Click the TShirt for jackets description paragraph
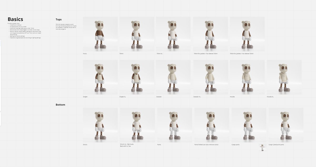The height and width of the screenshot is (167, 316). (66, 27)
